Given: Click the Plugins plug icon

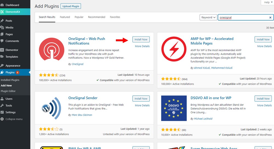Looking at the screenshot, I should (2, 72).
